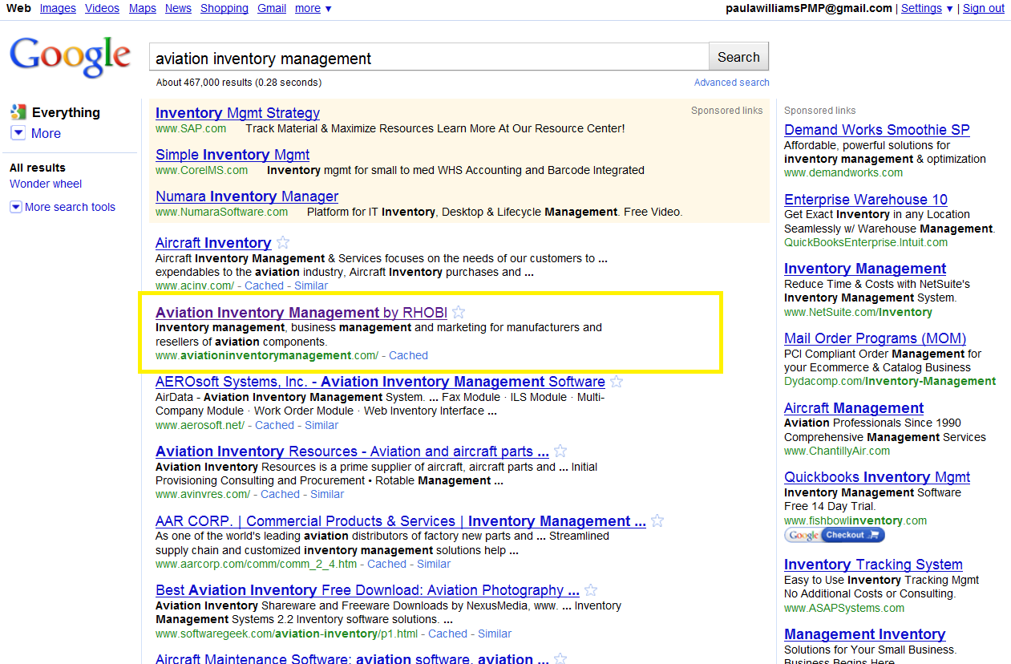Click the Everything icon in sidebar

coord(18,112)
